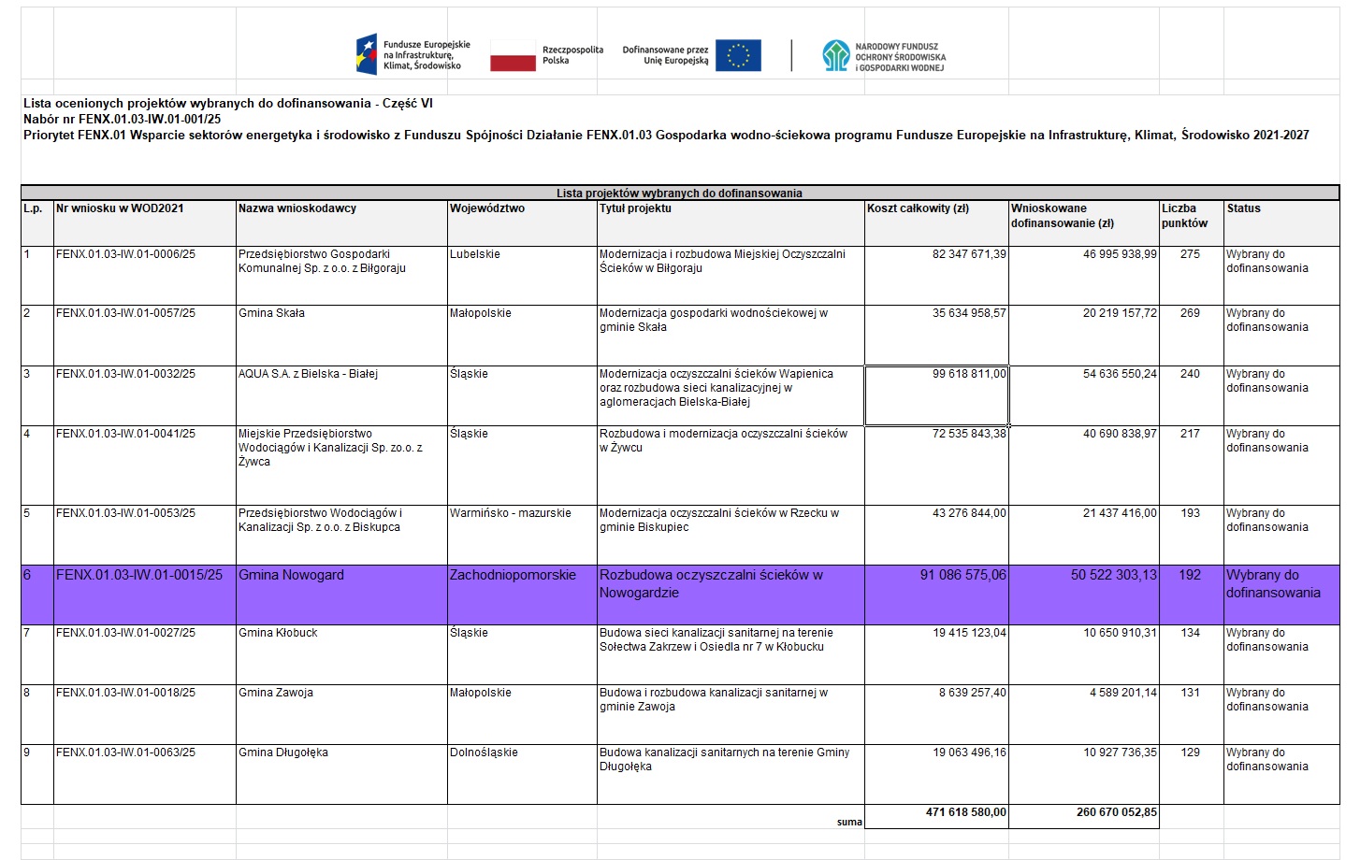Select the 'suma' label cell
1360x860 pixels.
[848, 822]
